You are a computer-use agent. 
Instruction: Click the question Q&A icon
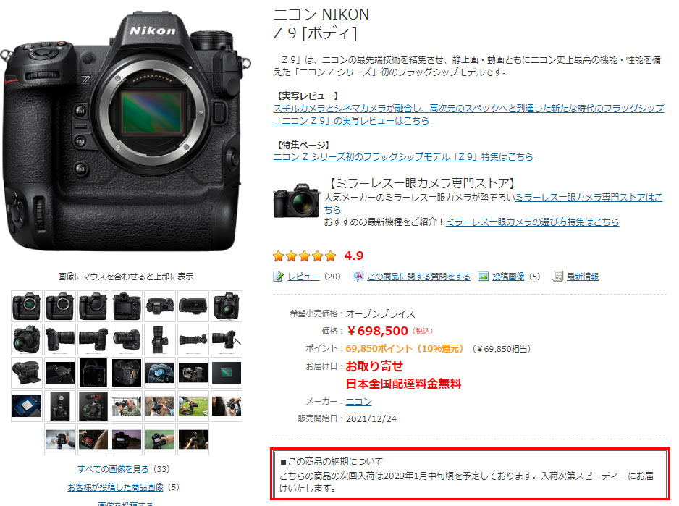358,276
